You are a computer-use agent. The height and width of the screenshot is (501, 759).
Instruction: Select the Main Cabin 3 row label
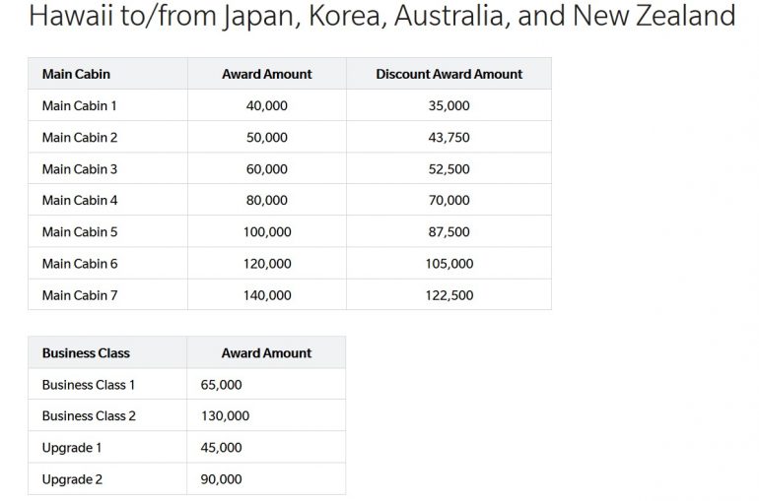(x=79, y=168)
